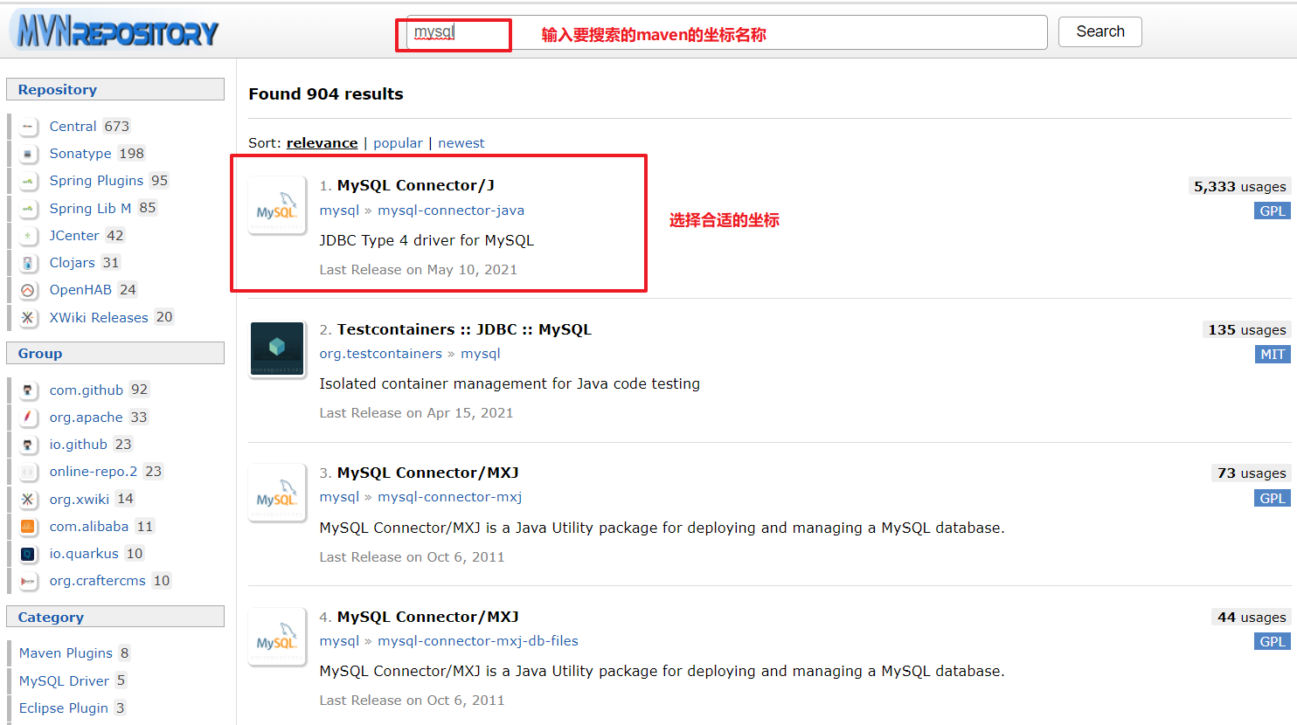
Task: Filter by org.xwiki group link
Action: tap(79, 500)
